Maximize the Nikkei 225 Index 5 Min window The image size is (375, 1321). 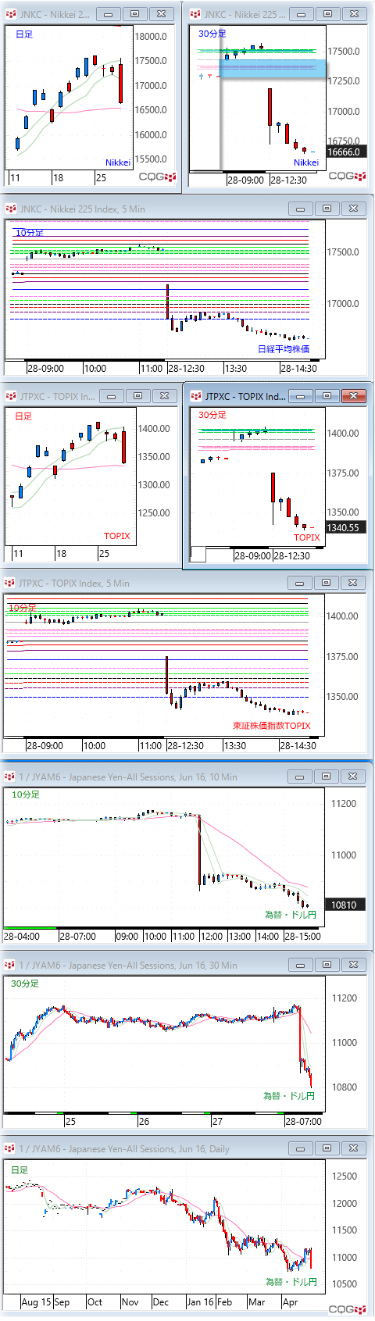point(327,209)
